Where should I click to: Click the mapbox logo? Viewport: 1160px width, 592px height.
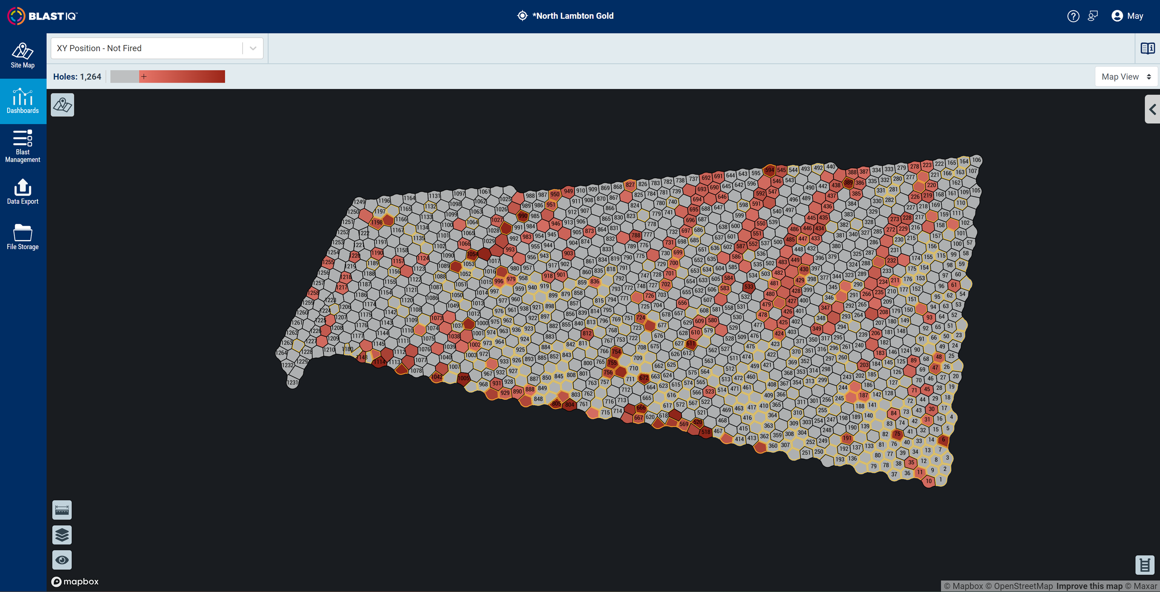coord(75,582)
